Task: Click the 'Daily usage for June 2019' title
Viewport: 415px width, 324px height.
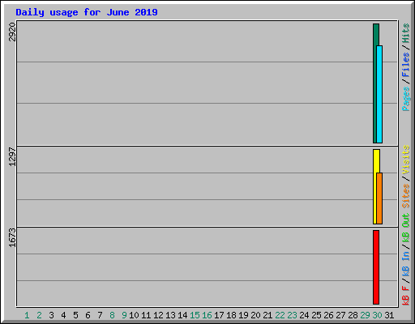Action: click(x=87, y=12)
